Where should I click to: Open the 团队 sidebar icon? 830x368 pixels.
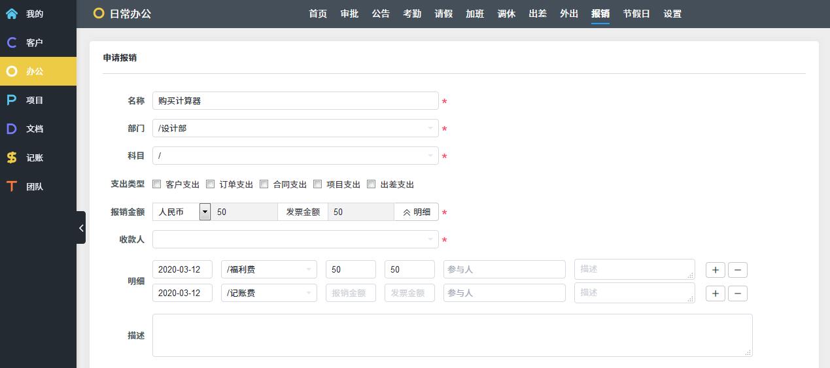(x=12, y=186)
